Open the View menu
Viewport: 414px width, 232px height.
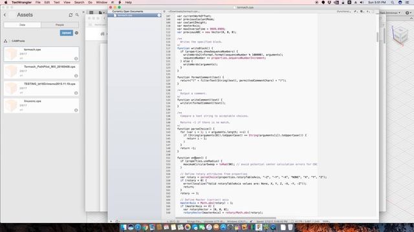(x=67, y=3)
